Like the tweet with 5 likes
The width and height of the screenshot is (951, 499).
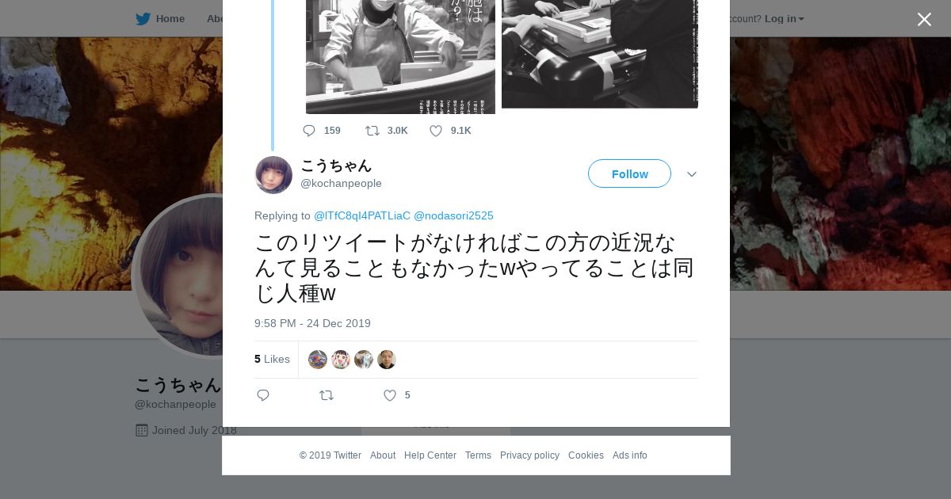click(390, 395)
